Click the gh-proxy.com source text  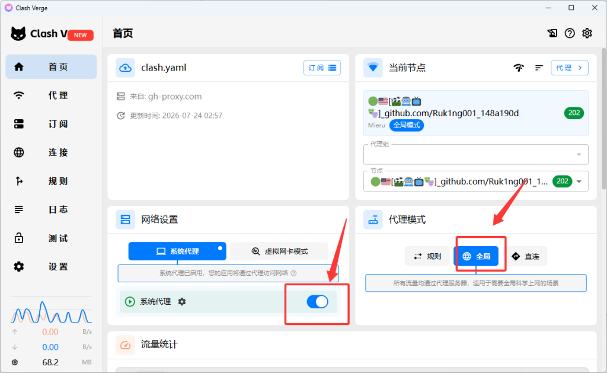pyautogui.click(x=175, y=97)
